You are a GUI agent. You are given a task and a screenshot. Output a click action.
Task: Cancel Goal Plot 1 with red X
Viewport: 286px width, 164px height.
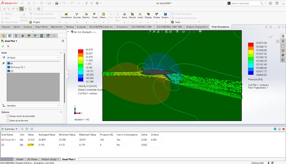[x=8, y=46]
